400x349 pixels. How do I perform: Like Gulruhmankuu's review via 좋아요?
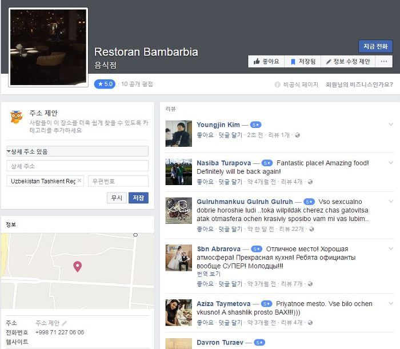point(205,229)
